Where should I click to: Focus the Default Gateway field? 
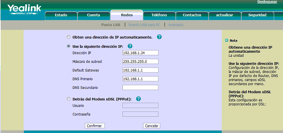(141, 70)
